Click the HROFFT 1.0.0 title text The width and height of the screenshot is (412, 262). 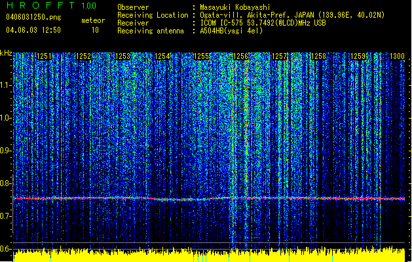51,5
